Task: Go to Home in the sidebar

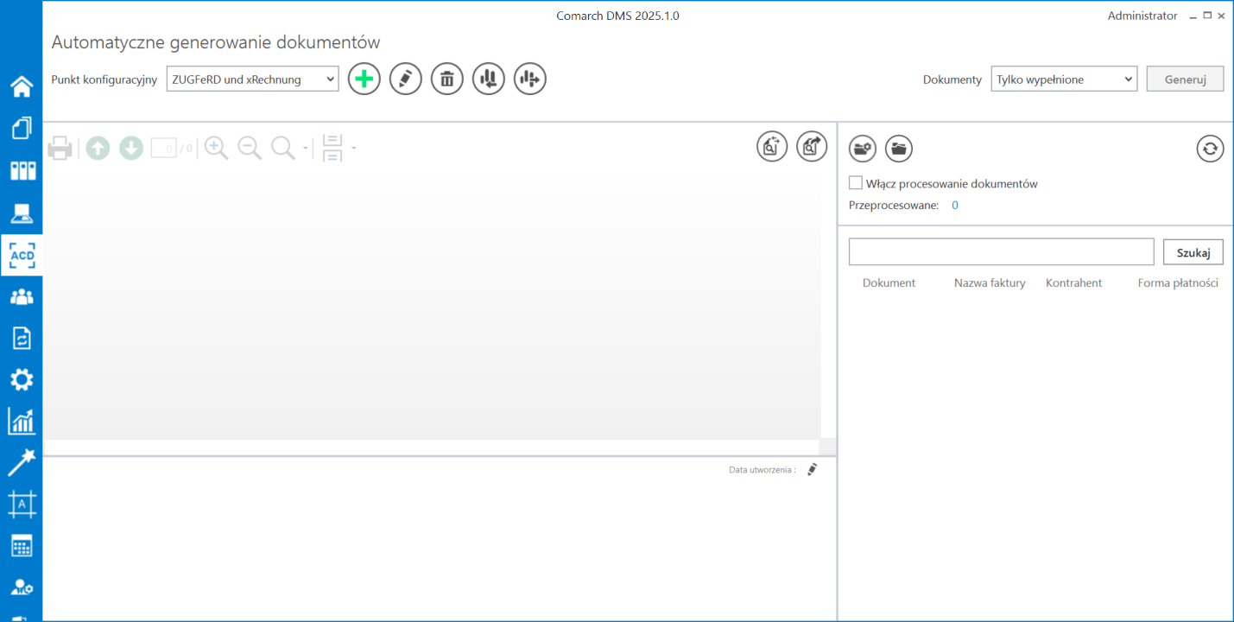Action: pos(22,86)
